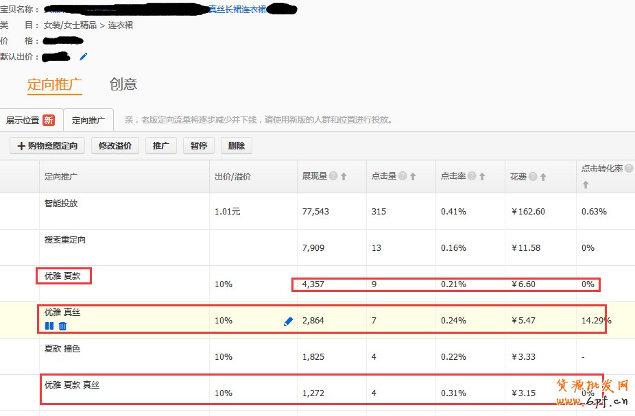This screenshot has width=635, height=416.
Task: Click the 暂停 button in toolbar
Action: (x=199, y=146)
